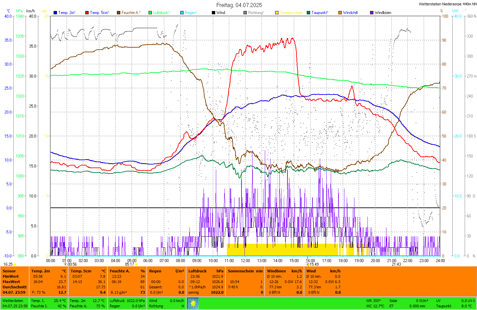Image resolution: width=477 pixels, height=310 pixels.
Task: Select the Richtung legend entry
Action: click(255, 13)
